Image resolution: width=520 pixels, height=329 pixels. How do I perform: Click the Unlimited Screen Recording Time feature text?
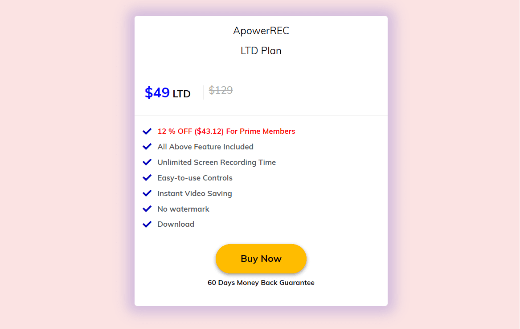click(217, 162)
